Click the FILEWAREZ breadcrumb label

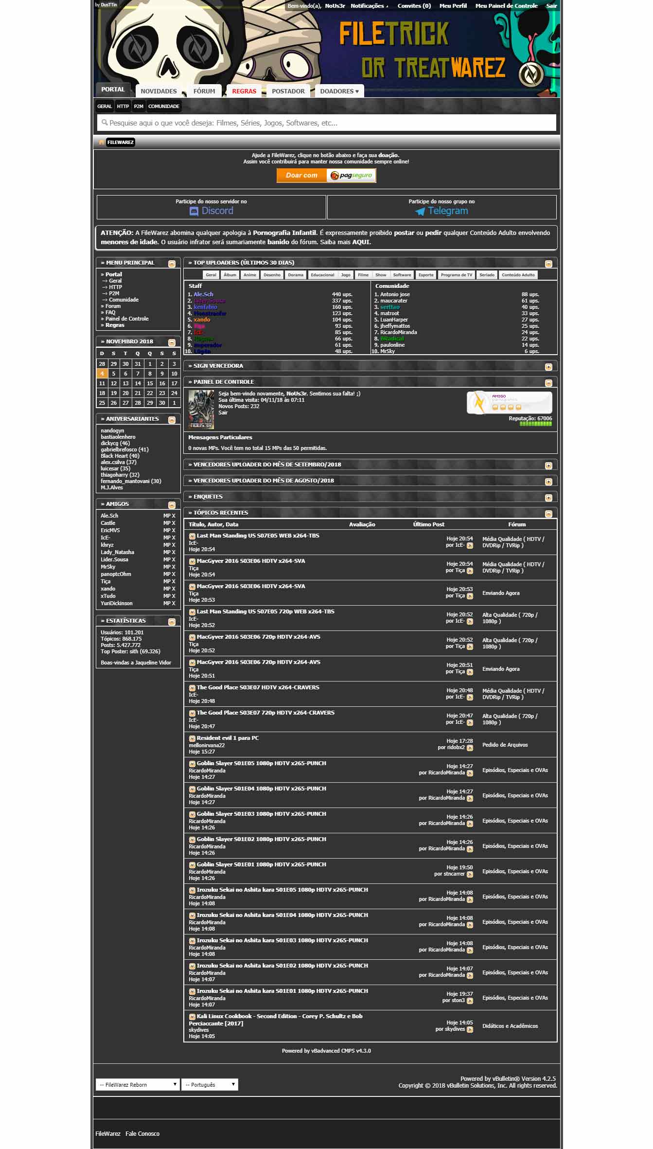pos(120,142)
